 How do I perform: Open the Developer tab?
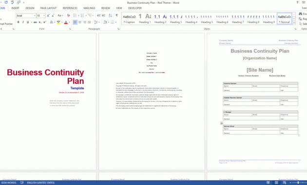click(x=135, y=8)
